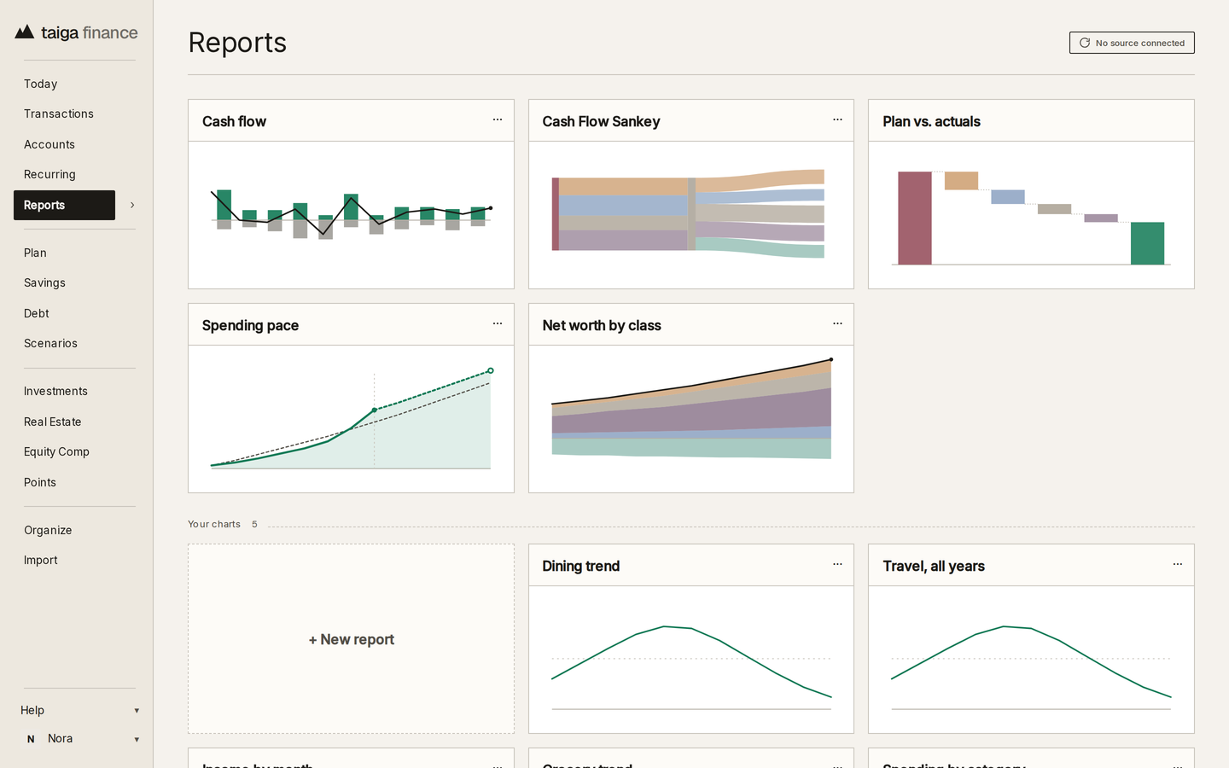Open the Dining trend card options menu
1229x768 pixels.
(x=837, y=565)
